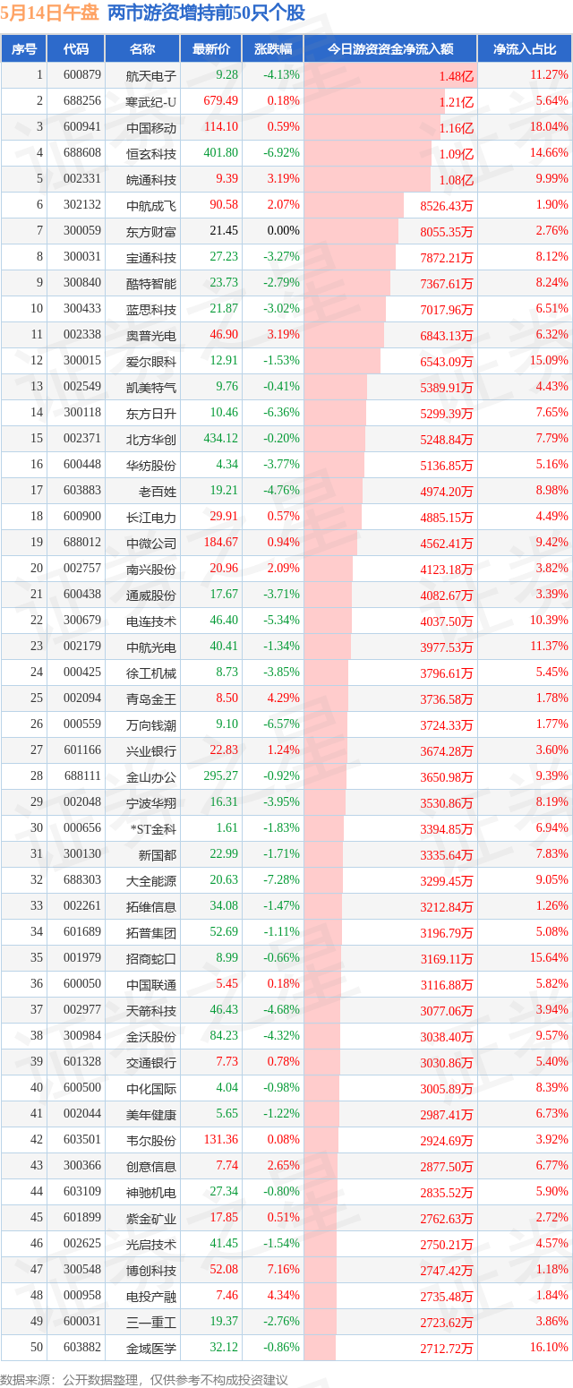Click the 15.09% ratio for 爱尔眼科
The image size is (573, 1388).
point(550,361)
